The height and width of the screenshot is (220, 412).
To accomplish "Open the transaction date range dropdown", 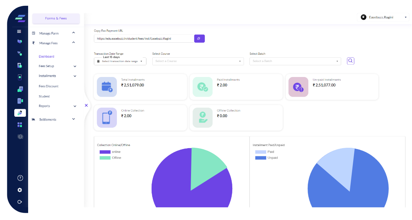I will pos(120,61).
